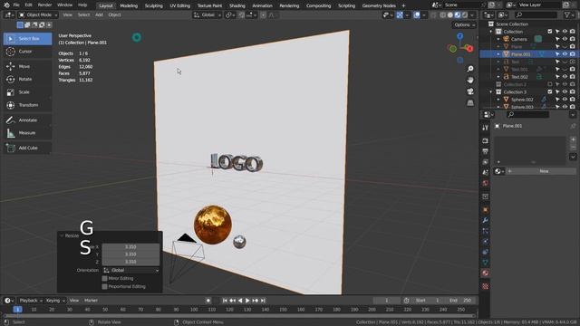Choose the Add Cube tool
This screenshot has width=580, height=326.
coord(28,148)
